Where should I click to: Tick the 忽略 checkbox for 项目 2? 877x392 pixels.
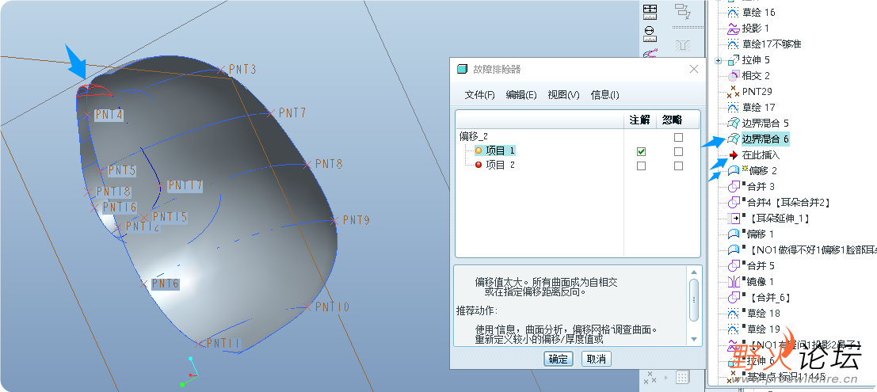pos(678,166)
